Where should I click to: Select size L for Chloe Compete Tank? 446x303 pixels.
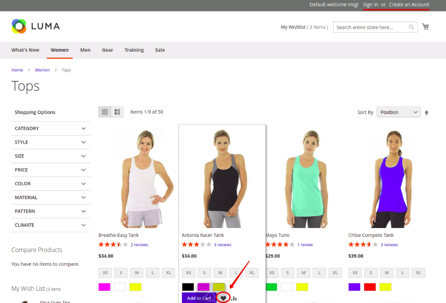pos(402,272)
